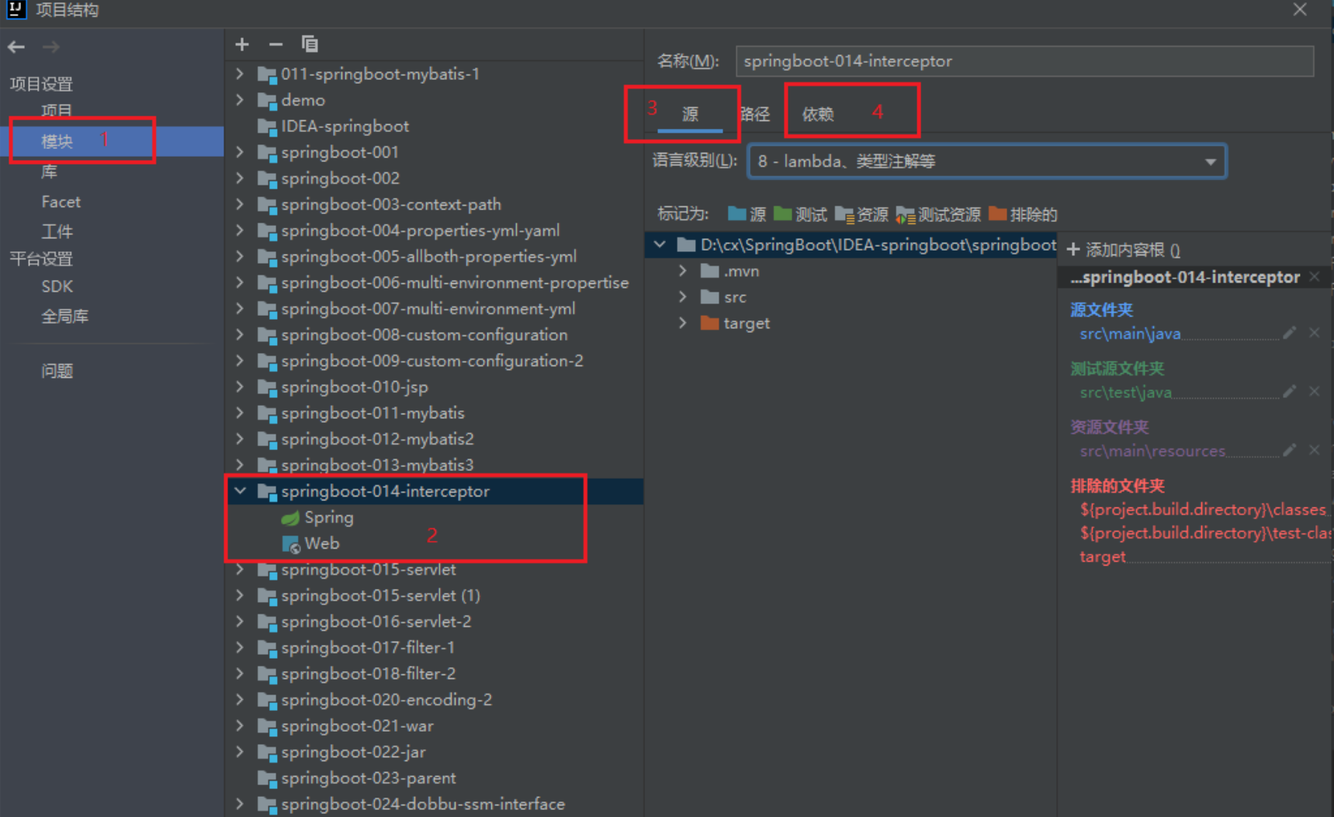Image resolution: width=1334 pixels, height=817 pixels.
Task: Click the src\main\resources folder path
Action: point(1152,451)
